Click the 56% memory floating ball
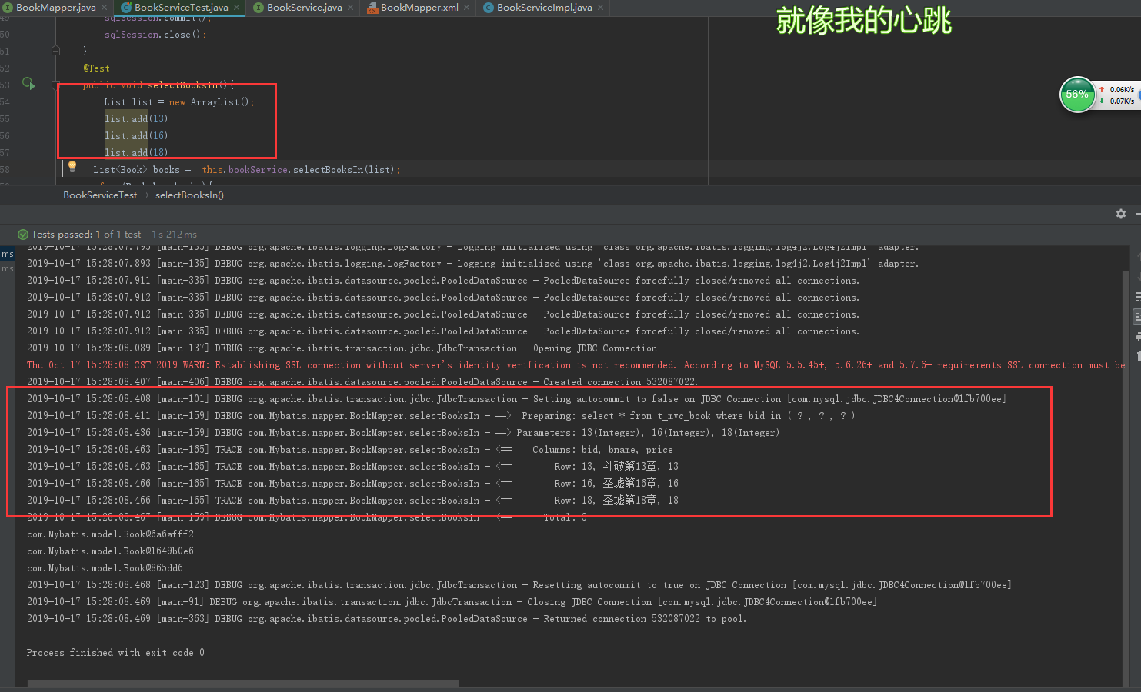The image size is (1141, 692). (x=1077, y=95)
